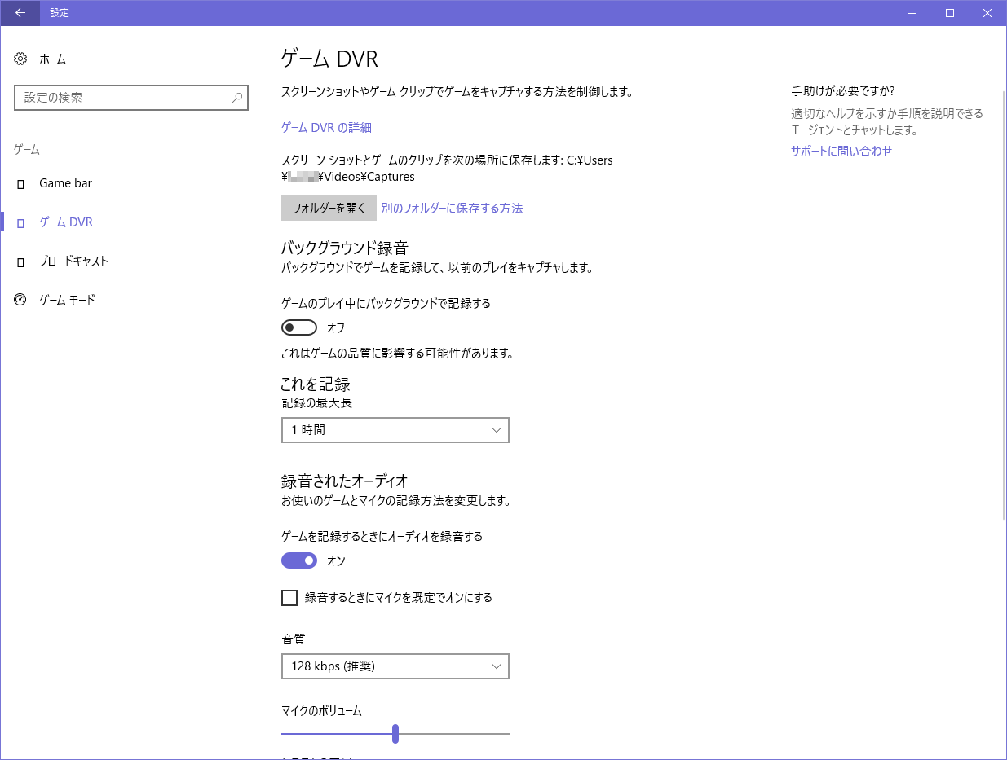Click the ゲーム DVR page title
The image size is (1007, 760).
point(329,59)
